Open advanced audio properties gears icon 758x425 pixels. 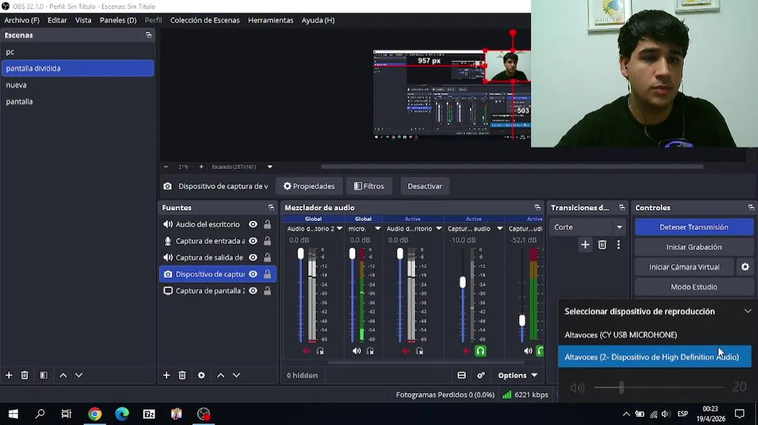coord(481,375)
